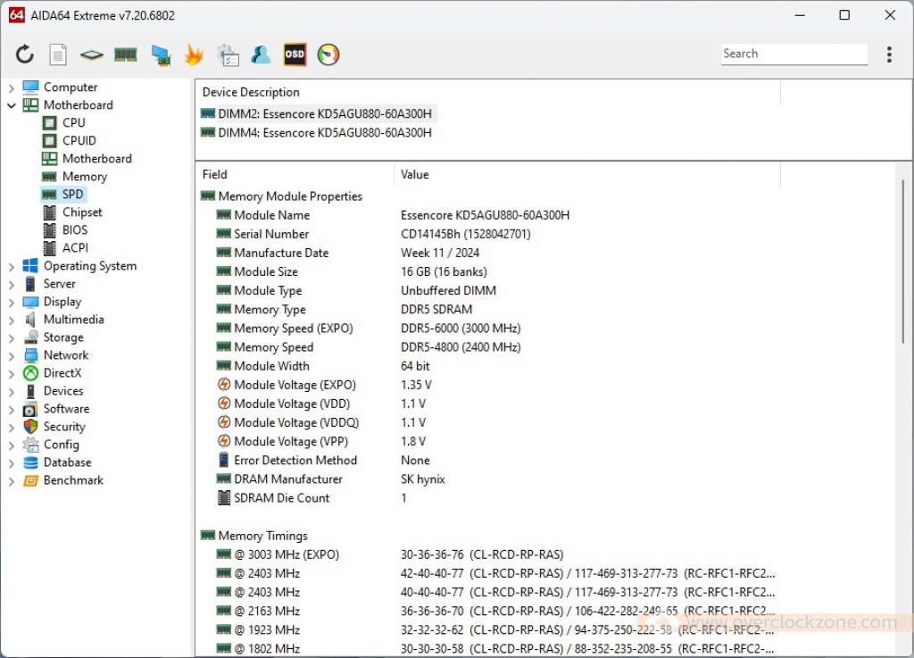Click the monitor and card toolbar icon

(161, 55)
